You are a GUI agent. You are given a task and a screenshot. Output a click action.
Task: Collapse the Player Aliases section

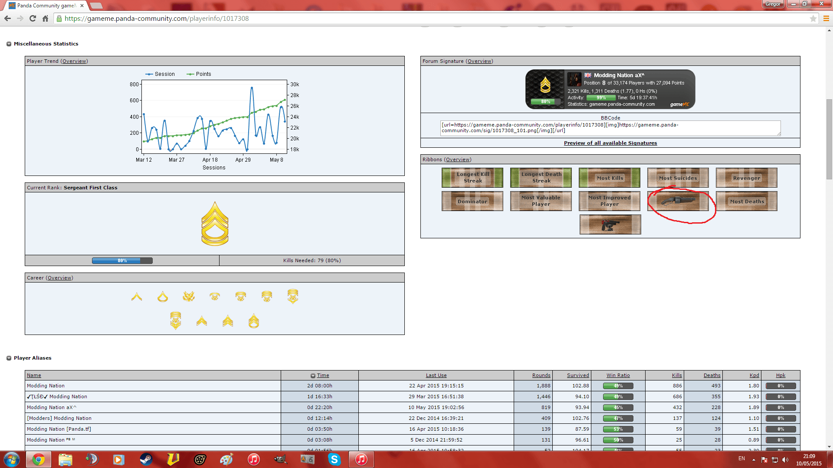point(9,358)
